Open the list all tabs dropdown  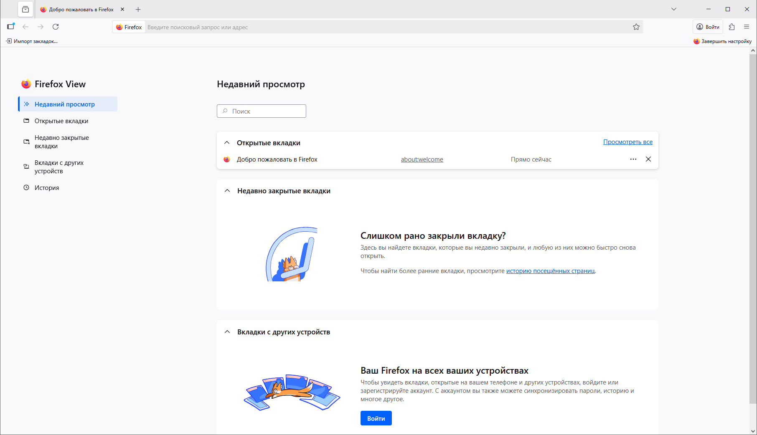click(x=674, y=9)
